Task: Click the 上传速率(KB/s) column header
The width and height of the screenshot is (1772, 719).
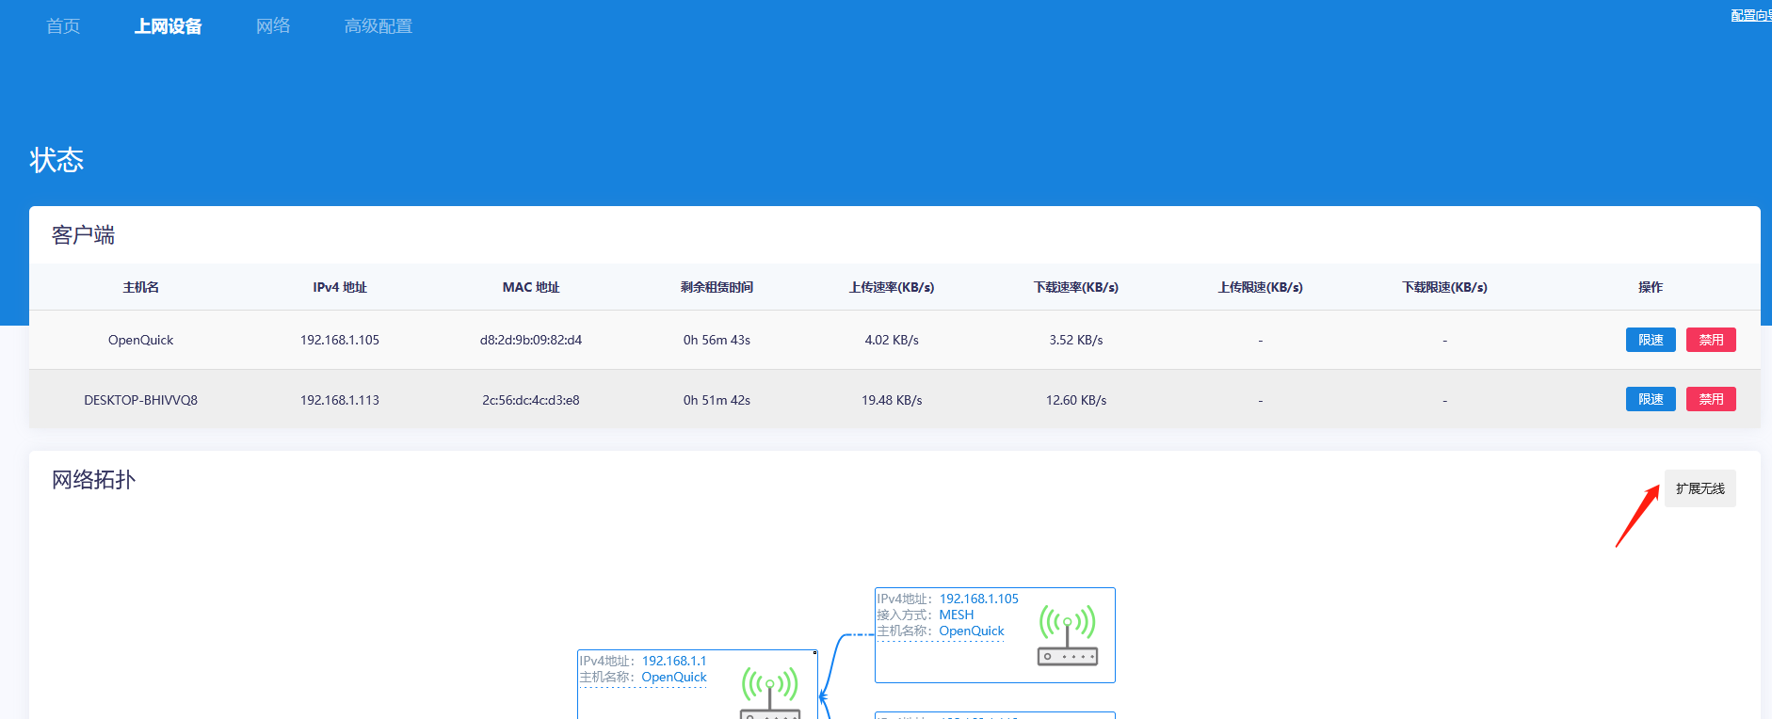Action: (891, 287)
